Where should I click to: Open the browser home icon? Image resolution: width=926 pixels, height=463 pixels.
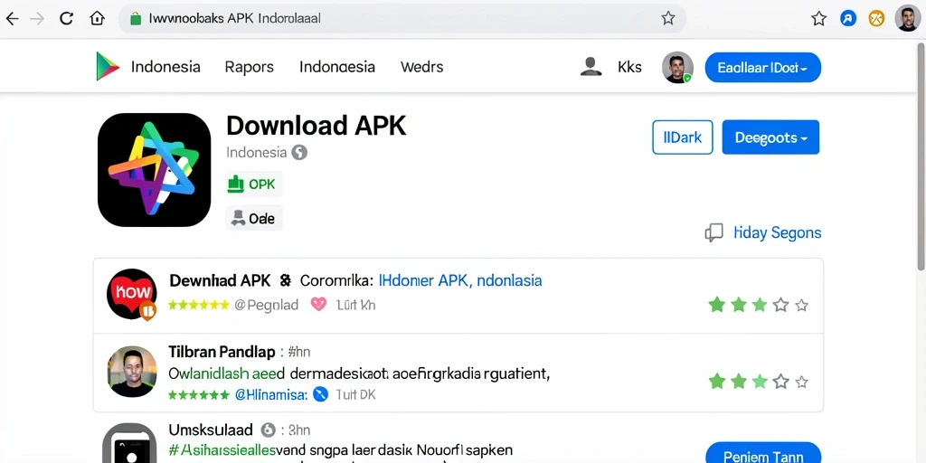tap(97, 19)
